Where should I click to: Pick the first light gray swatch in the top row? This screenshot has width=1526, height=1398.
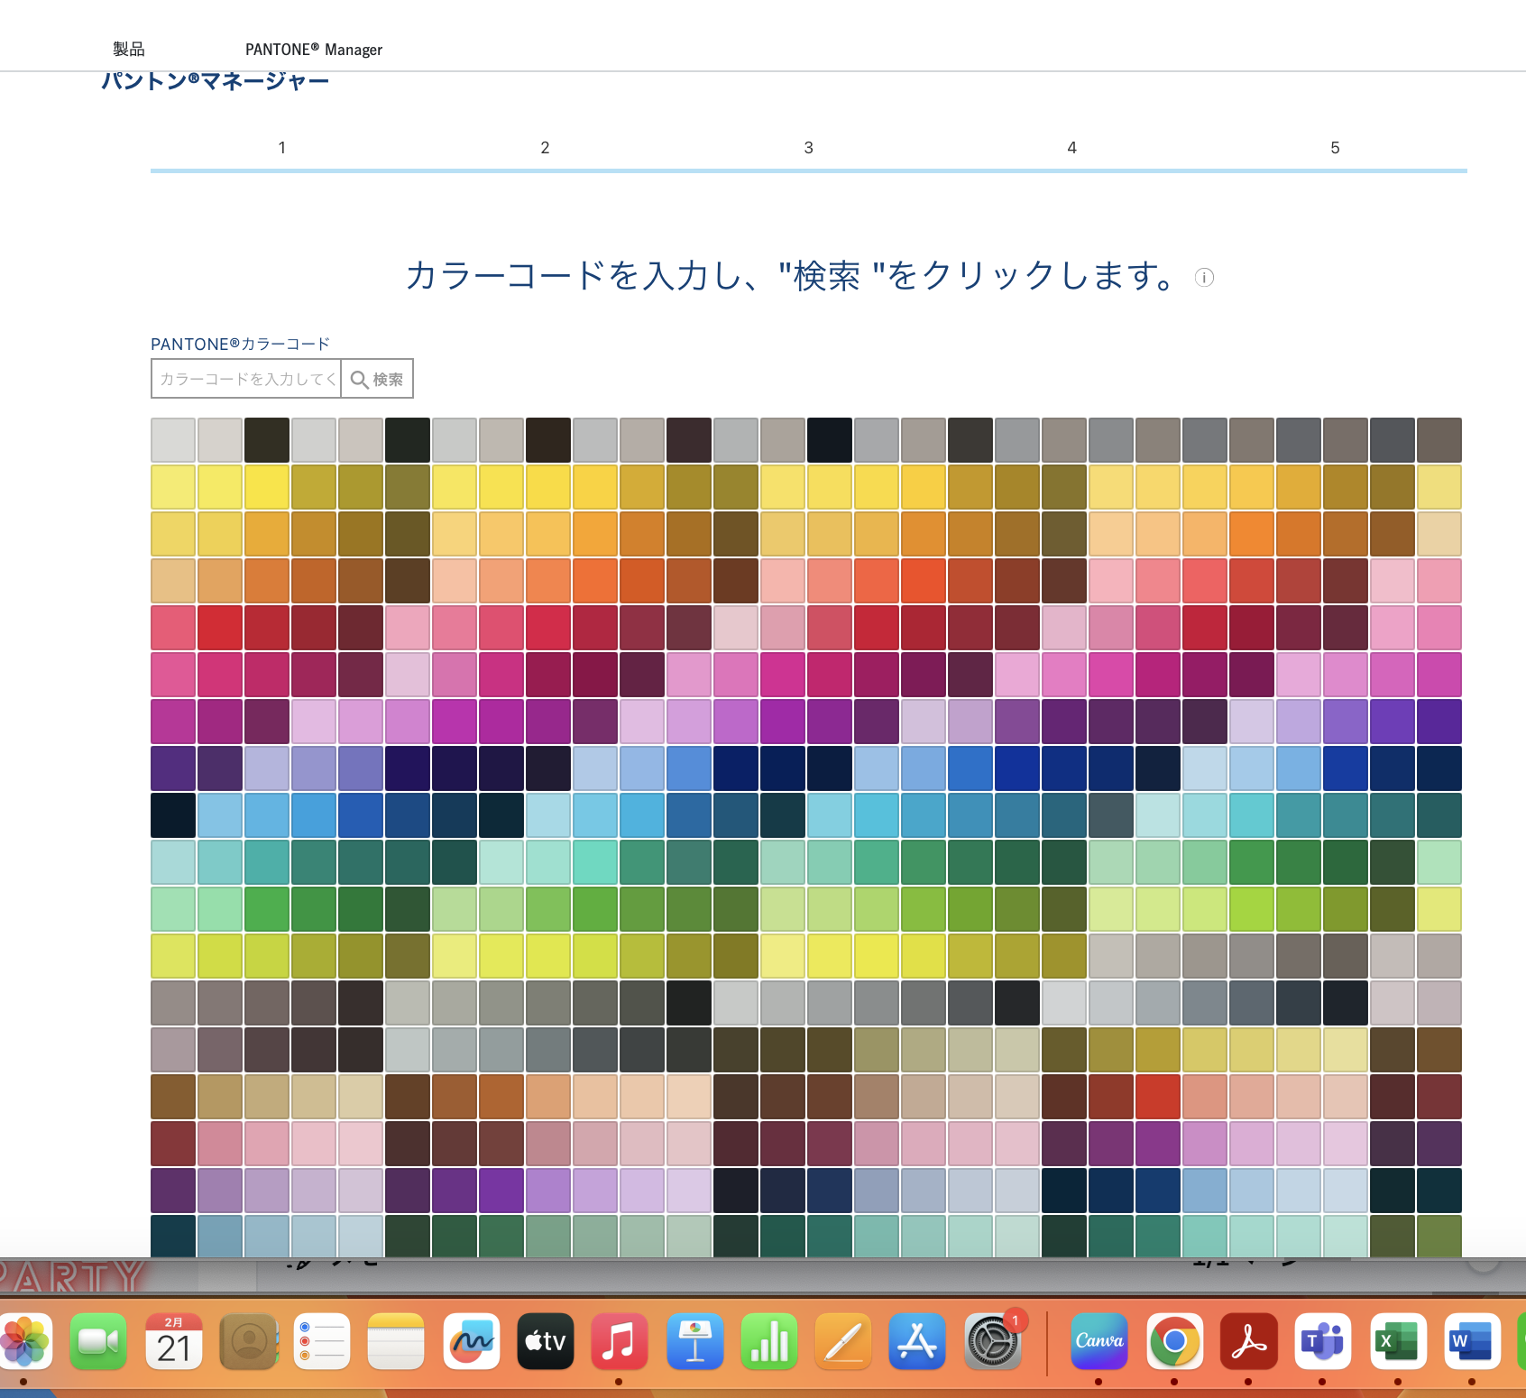click(x=173, y=440)
